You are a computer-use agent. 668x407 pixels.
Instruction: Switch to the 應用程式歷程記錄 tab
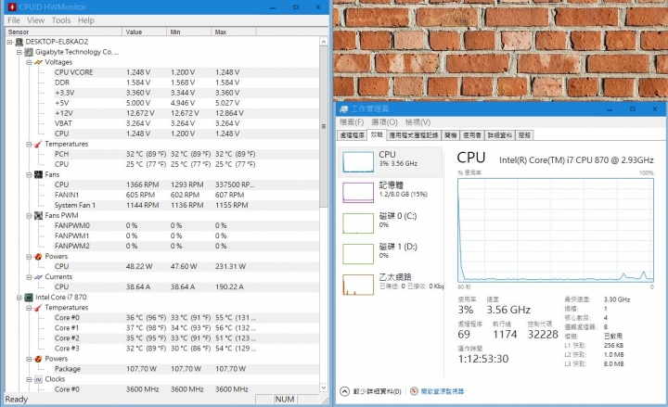pos(414,135)
